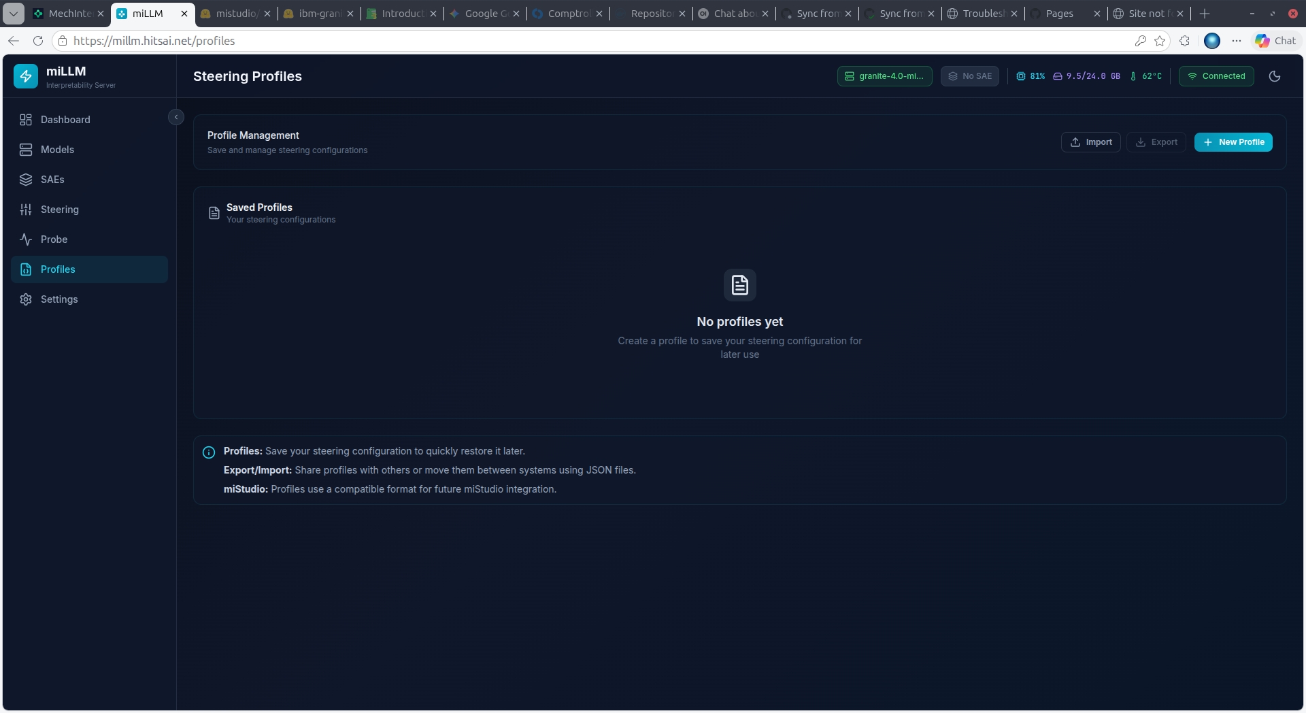Open the granite-4.0-mi model selector

(884, 76)
